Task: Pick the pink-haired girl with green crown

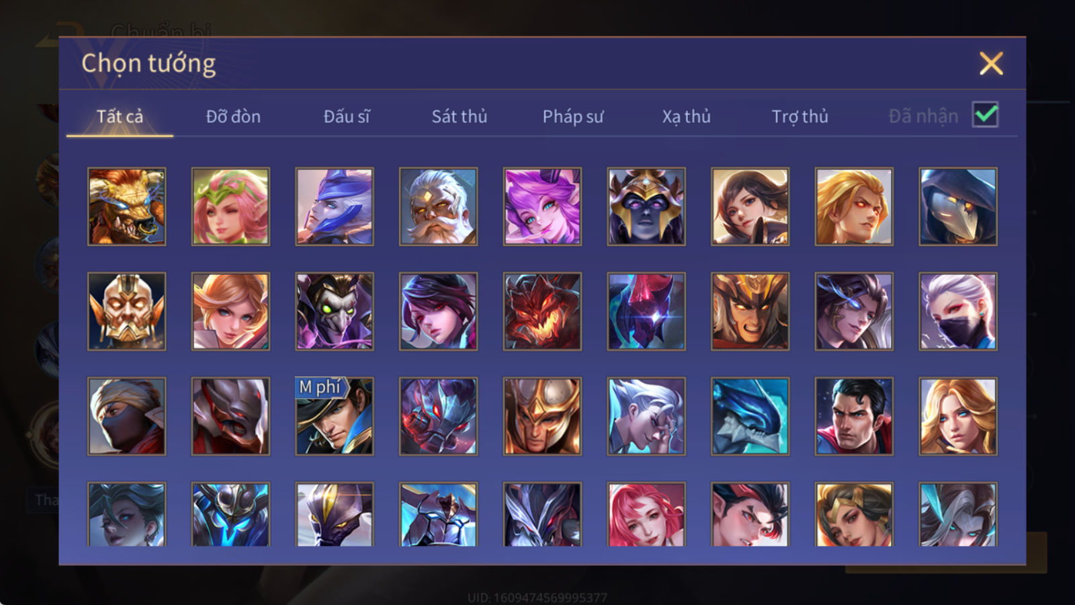Action: [x=230, y=206]
